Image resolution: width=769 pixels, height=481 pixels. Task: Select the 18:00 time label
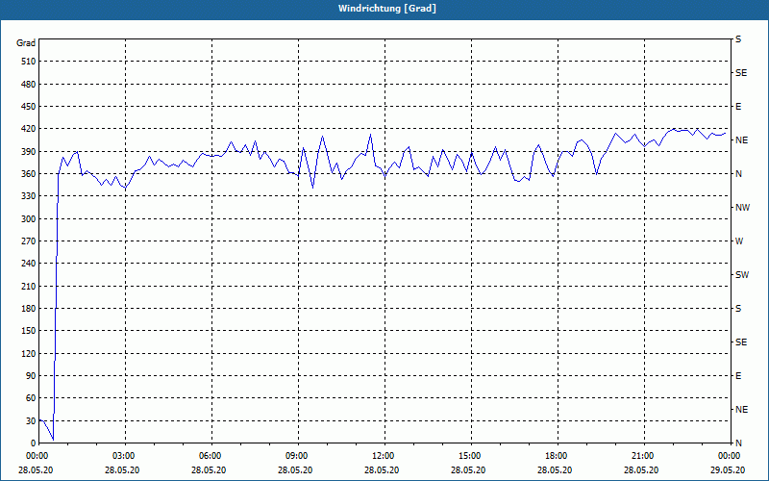tap(558, 456)
